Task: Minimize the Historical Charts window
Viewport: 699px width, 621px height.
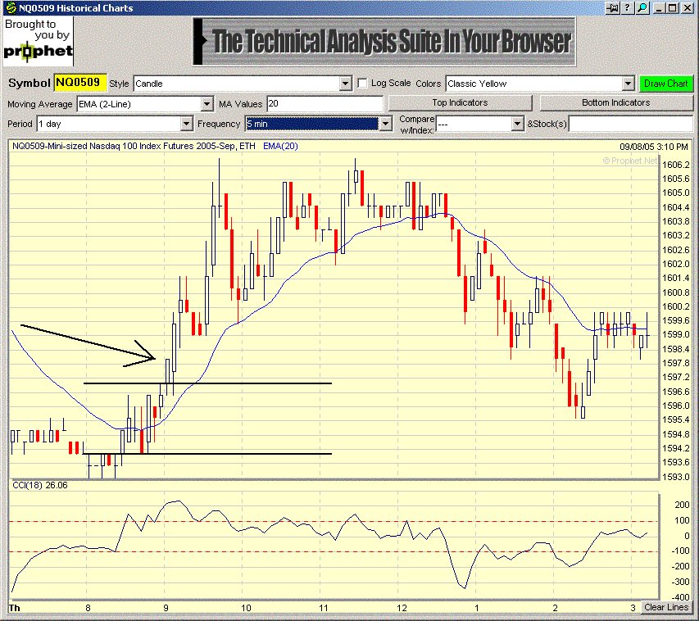Action: [660, 7]
